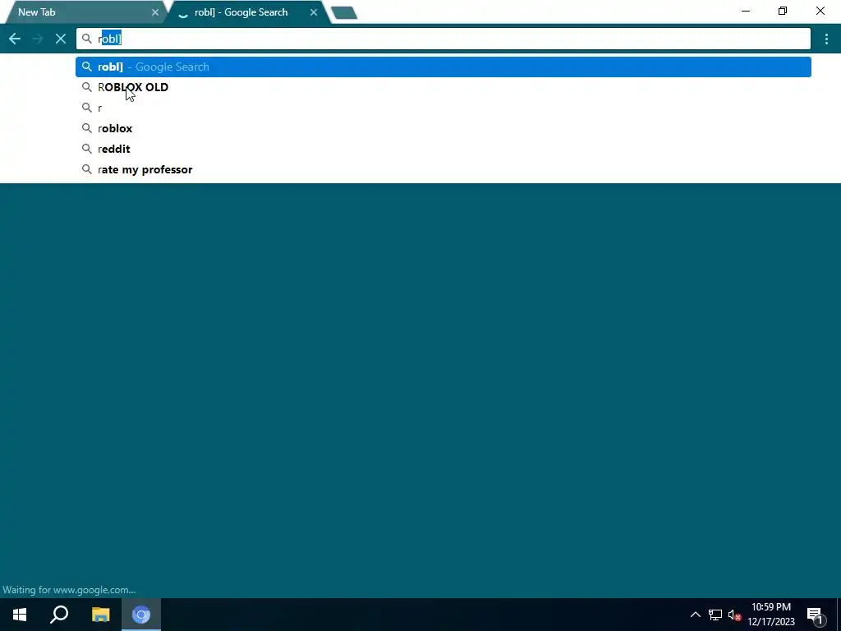The width and height of the screenshot is (841, 631).
Task: Close the robl] - Google Search tab
Action: coord(314,12)
